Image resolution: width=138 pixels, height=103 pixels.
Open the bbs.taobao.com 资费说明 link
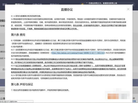click(x=78, y=53)
